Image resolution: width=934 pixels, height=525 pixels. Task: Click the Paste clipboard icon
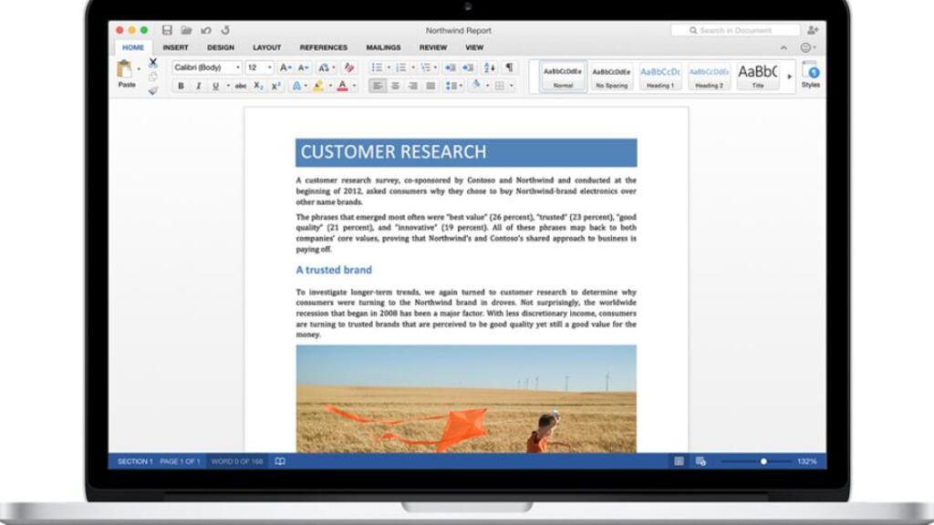125,70
